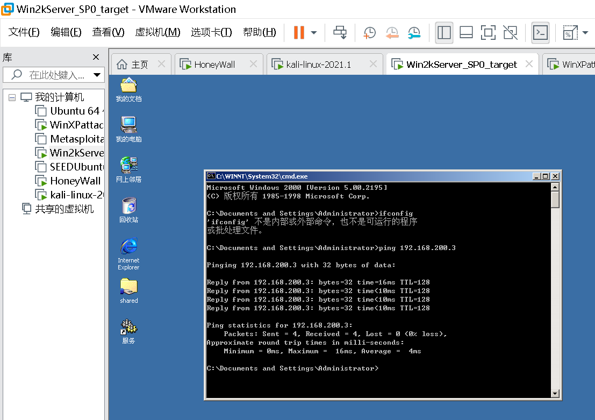Select HoneyWall VM in library

[x=68, y=181]
